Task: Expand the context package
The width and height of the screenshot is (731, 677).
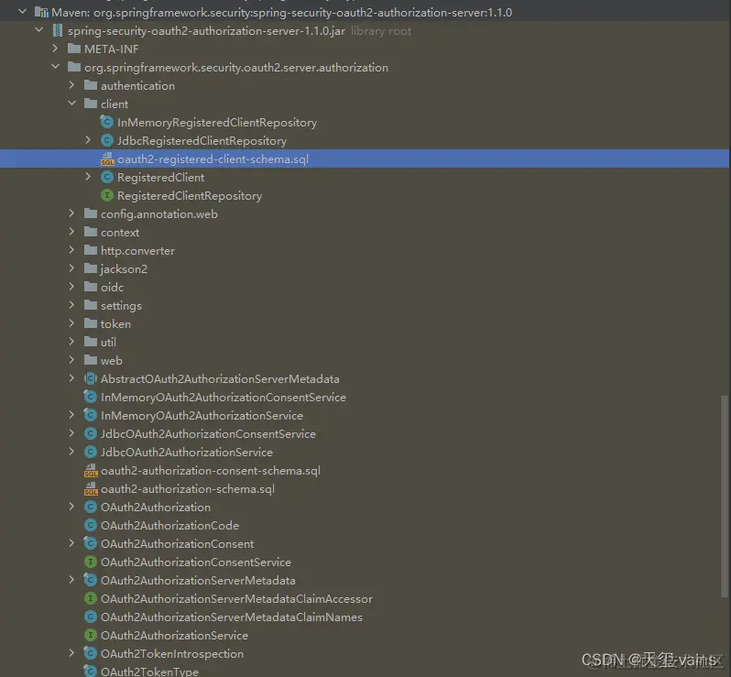Action: coord(71,232)
